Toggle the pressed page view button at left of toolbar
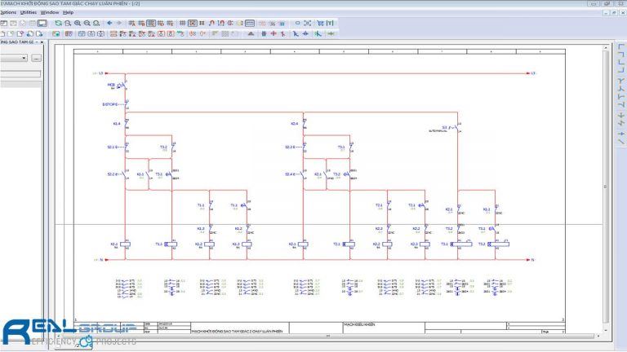Viewport: 627px width, 352px height. tap(42, 23)
